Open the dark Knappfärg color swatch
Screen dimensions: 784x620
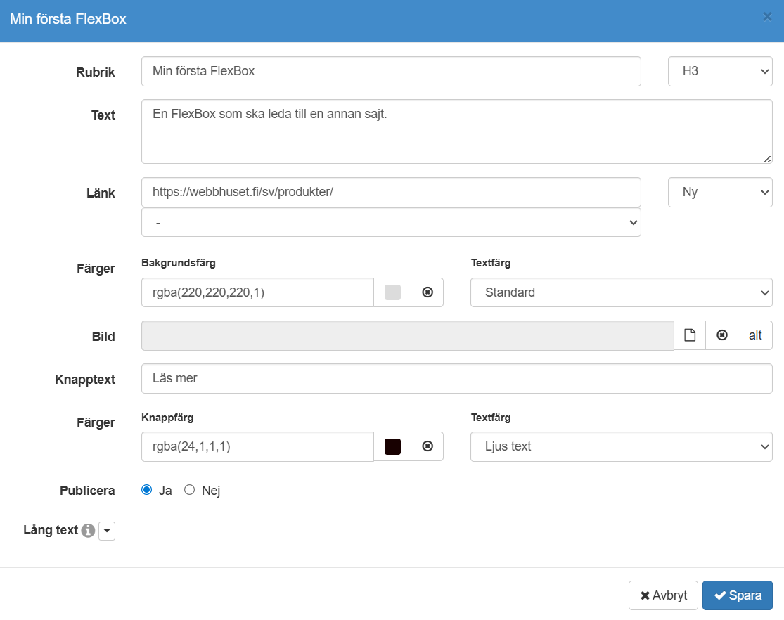(392, 446)
